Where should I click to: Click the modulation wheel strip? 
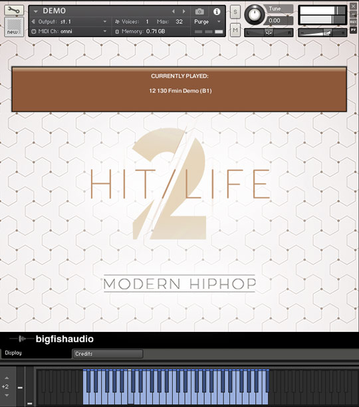pos(30,387)
